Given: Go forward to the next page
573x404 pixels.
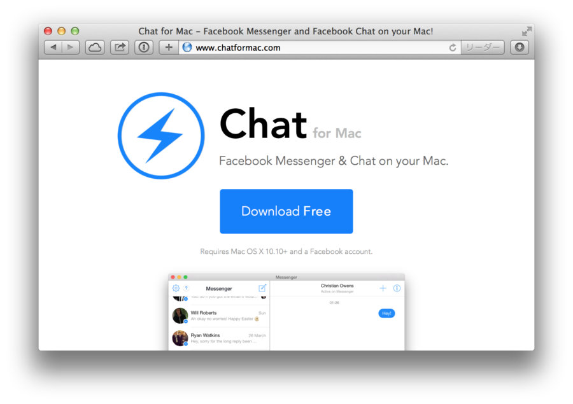Looking at the screenshot, I should click(71, 48).
